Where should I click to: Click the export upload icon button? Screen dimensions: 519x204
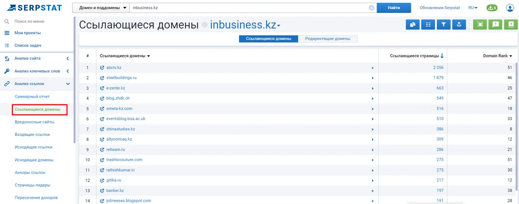pyautogui.click(x=459, y=25)
